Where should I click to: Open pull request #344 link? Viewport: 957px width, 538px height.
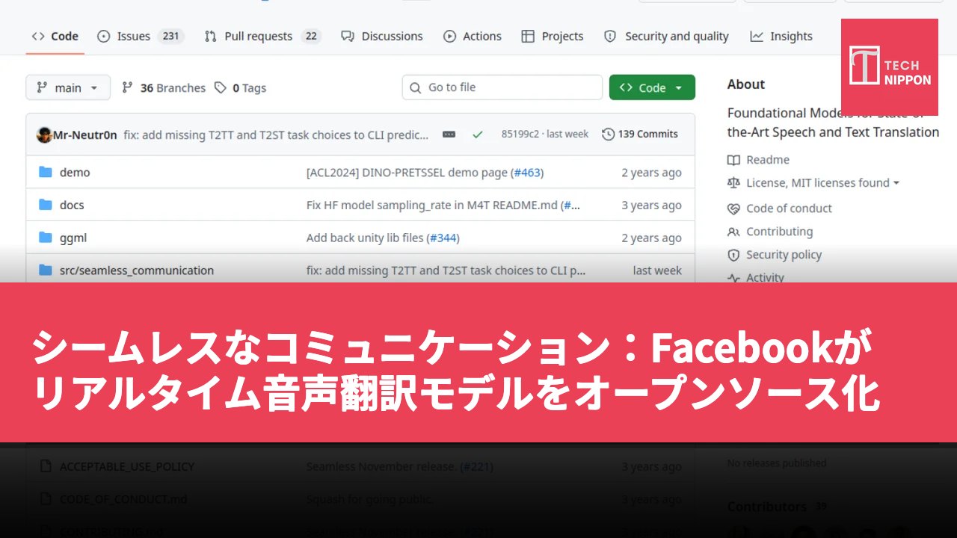click(443, 238)
